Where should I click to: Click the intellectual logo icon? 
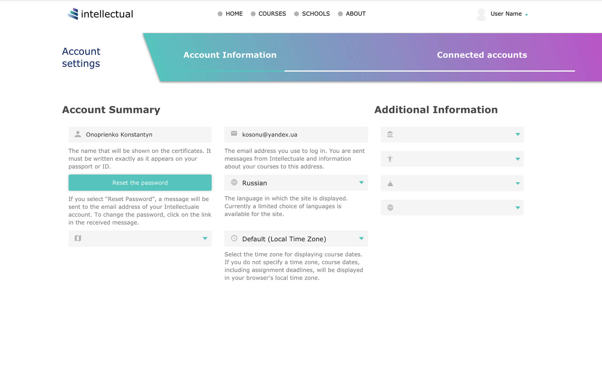[x=73, y=14]
